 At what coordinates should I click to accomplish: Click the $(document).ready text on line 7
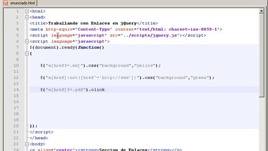point(52,47)
